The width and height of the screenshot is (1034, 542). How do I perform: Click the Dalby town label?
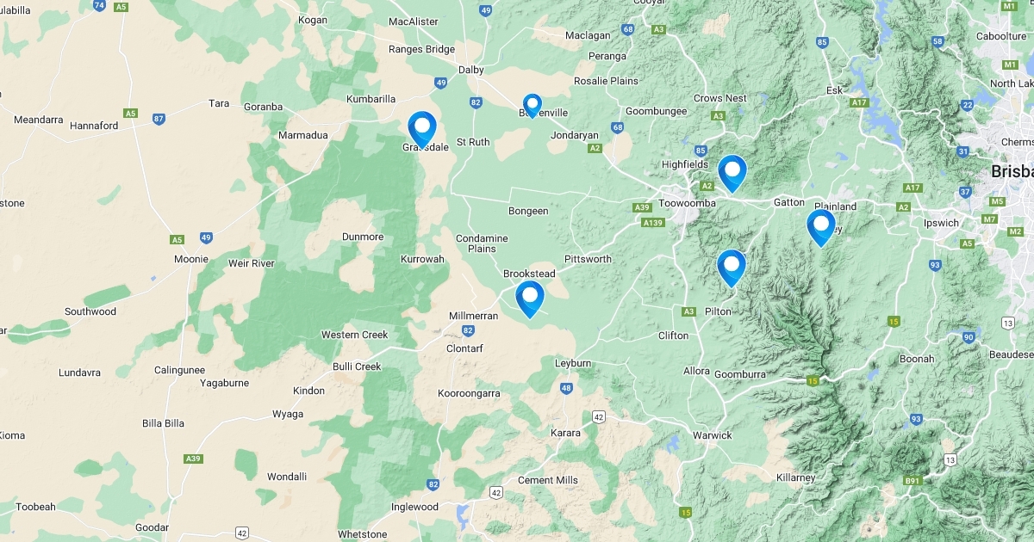[471, 70]
